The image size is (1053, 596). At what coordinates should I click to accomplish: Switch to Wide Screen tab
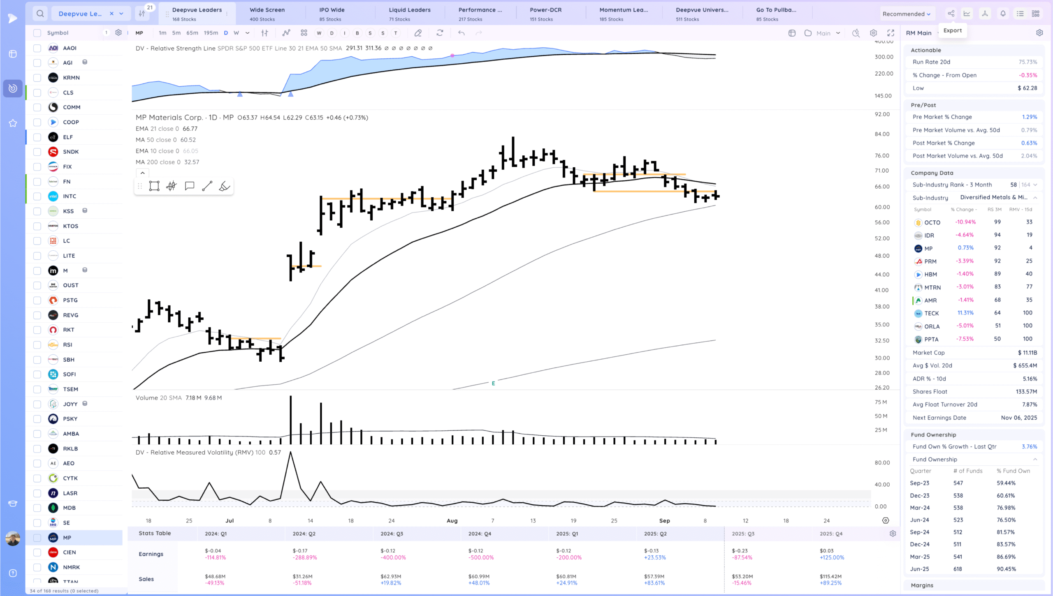point(267,14)
